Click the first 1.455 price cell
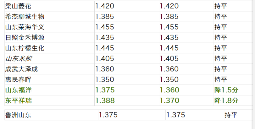 127,27
